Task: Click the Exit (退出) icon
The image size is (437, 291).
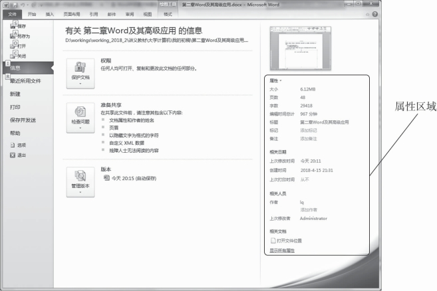Action: click(13, 155)
